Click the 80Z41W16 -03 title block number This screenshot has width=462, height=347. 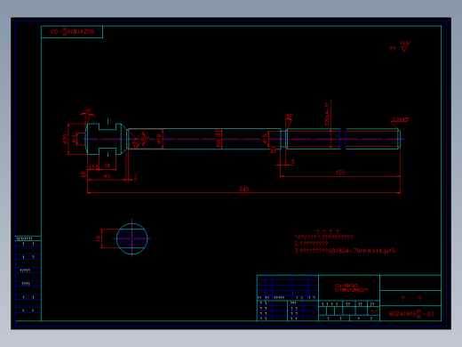(411, 314)
